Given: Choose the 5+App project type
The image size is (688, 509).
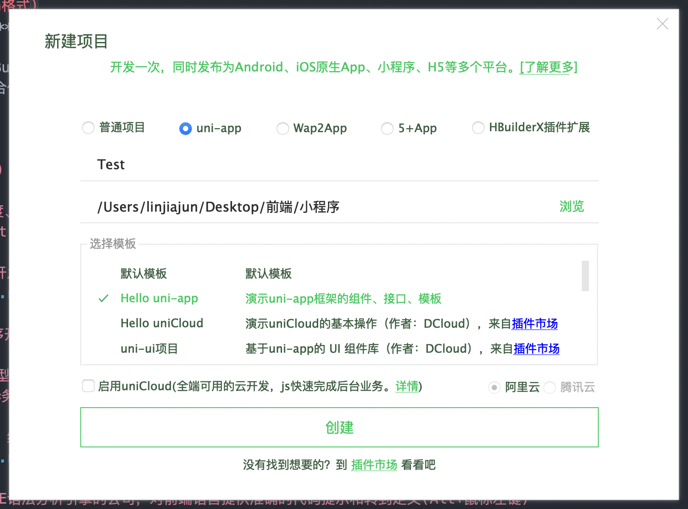Looking at the screenshot, I should (x=387, y=129).
